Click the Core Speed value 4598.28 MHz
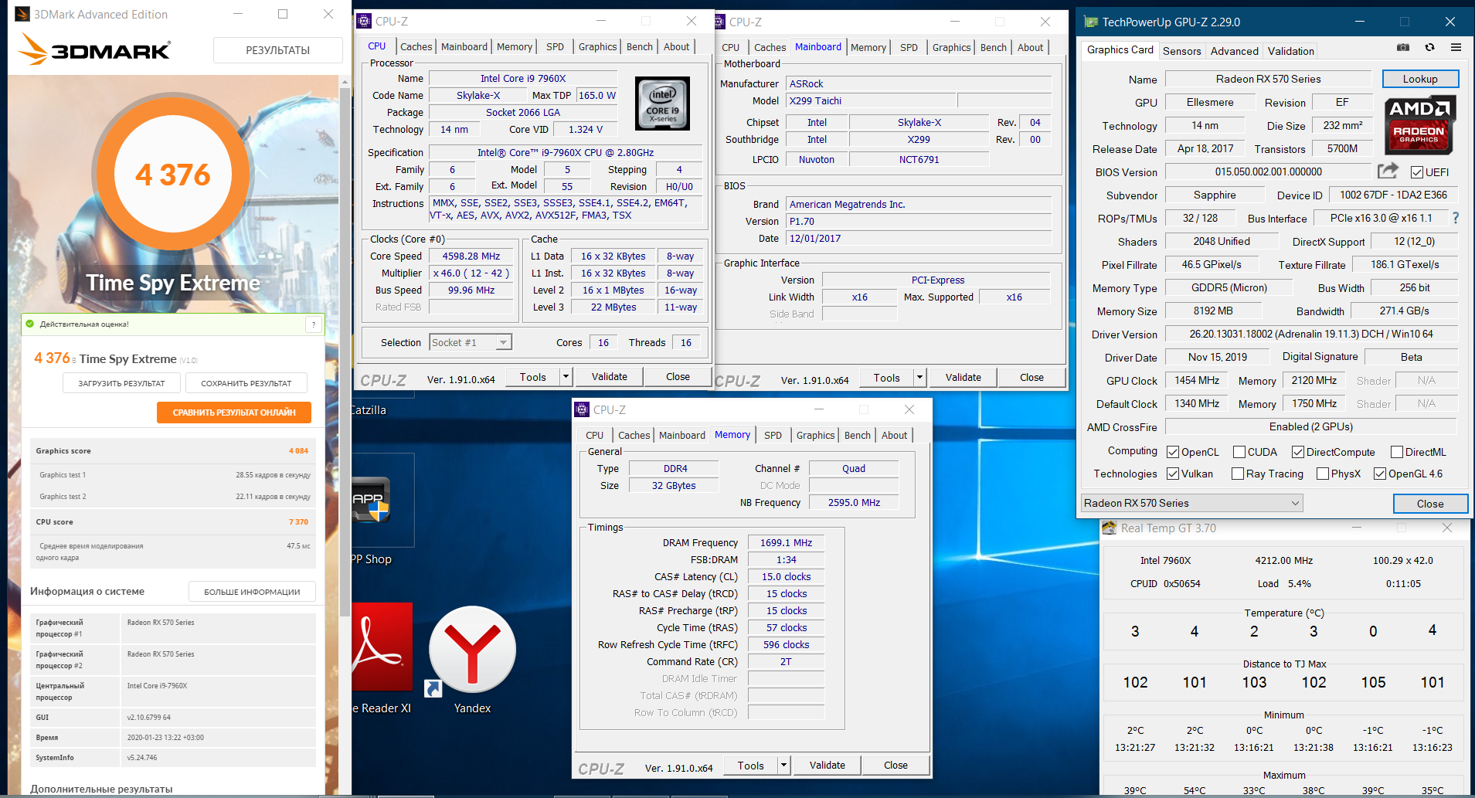The image size is (1475, 798). (471, 256)
